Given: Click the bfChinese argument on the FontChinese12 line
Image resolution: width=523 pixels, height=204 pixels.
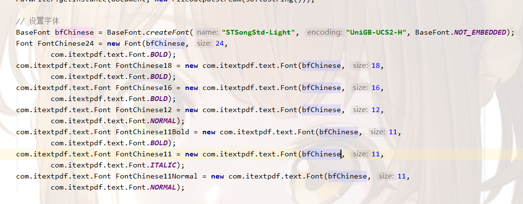Looking at the screenshot, I should click(x=322, y=110).
